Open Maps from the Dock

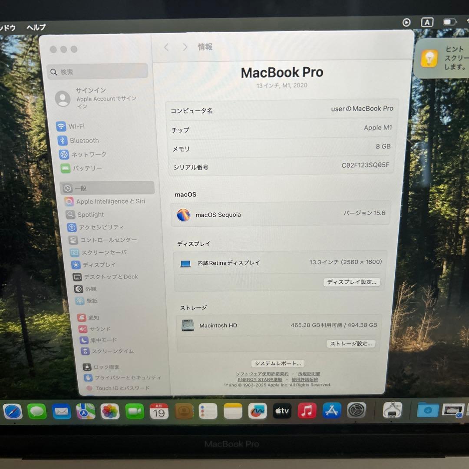pyautogui.click(x=86, y=412)
